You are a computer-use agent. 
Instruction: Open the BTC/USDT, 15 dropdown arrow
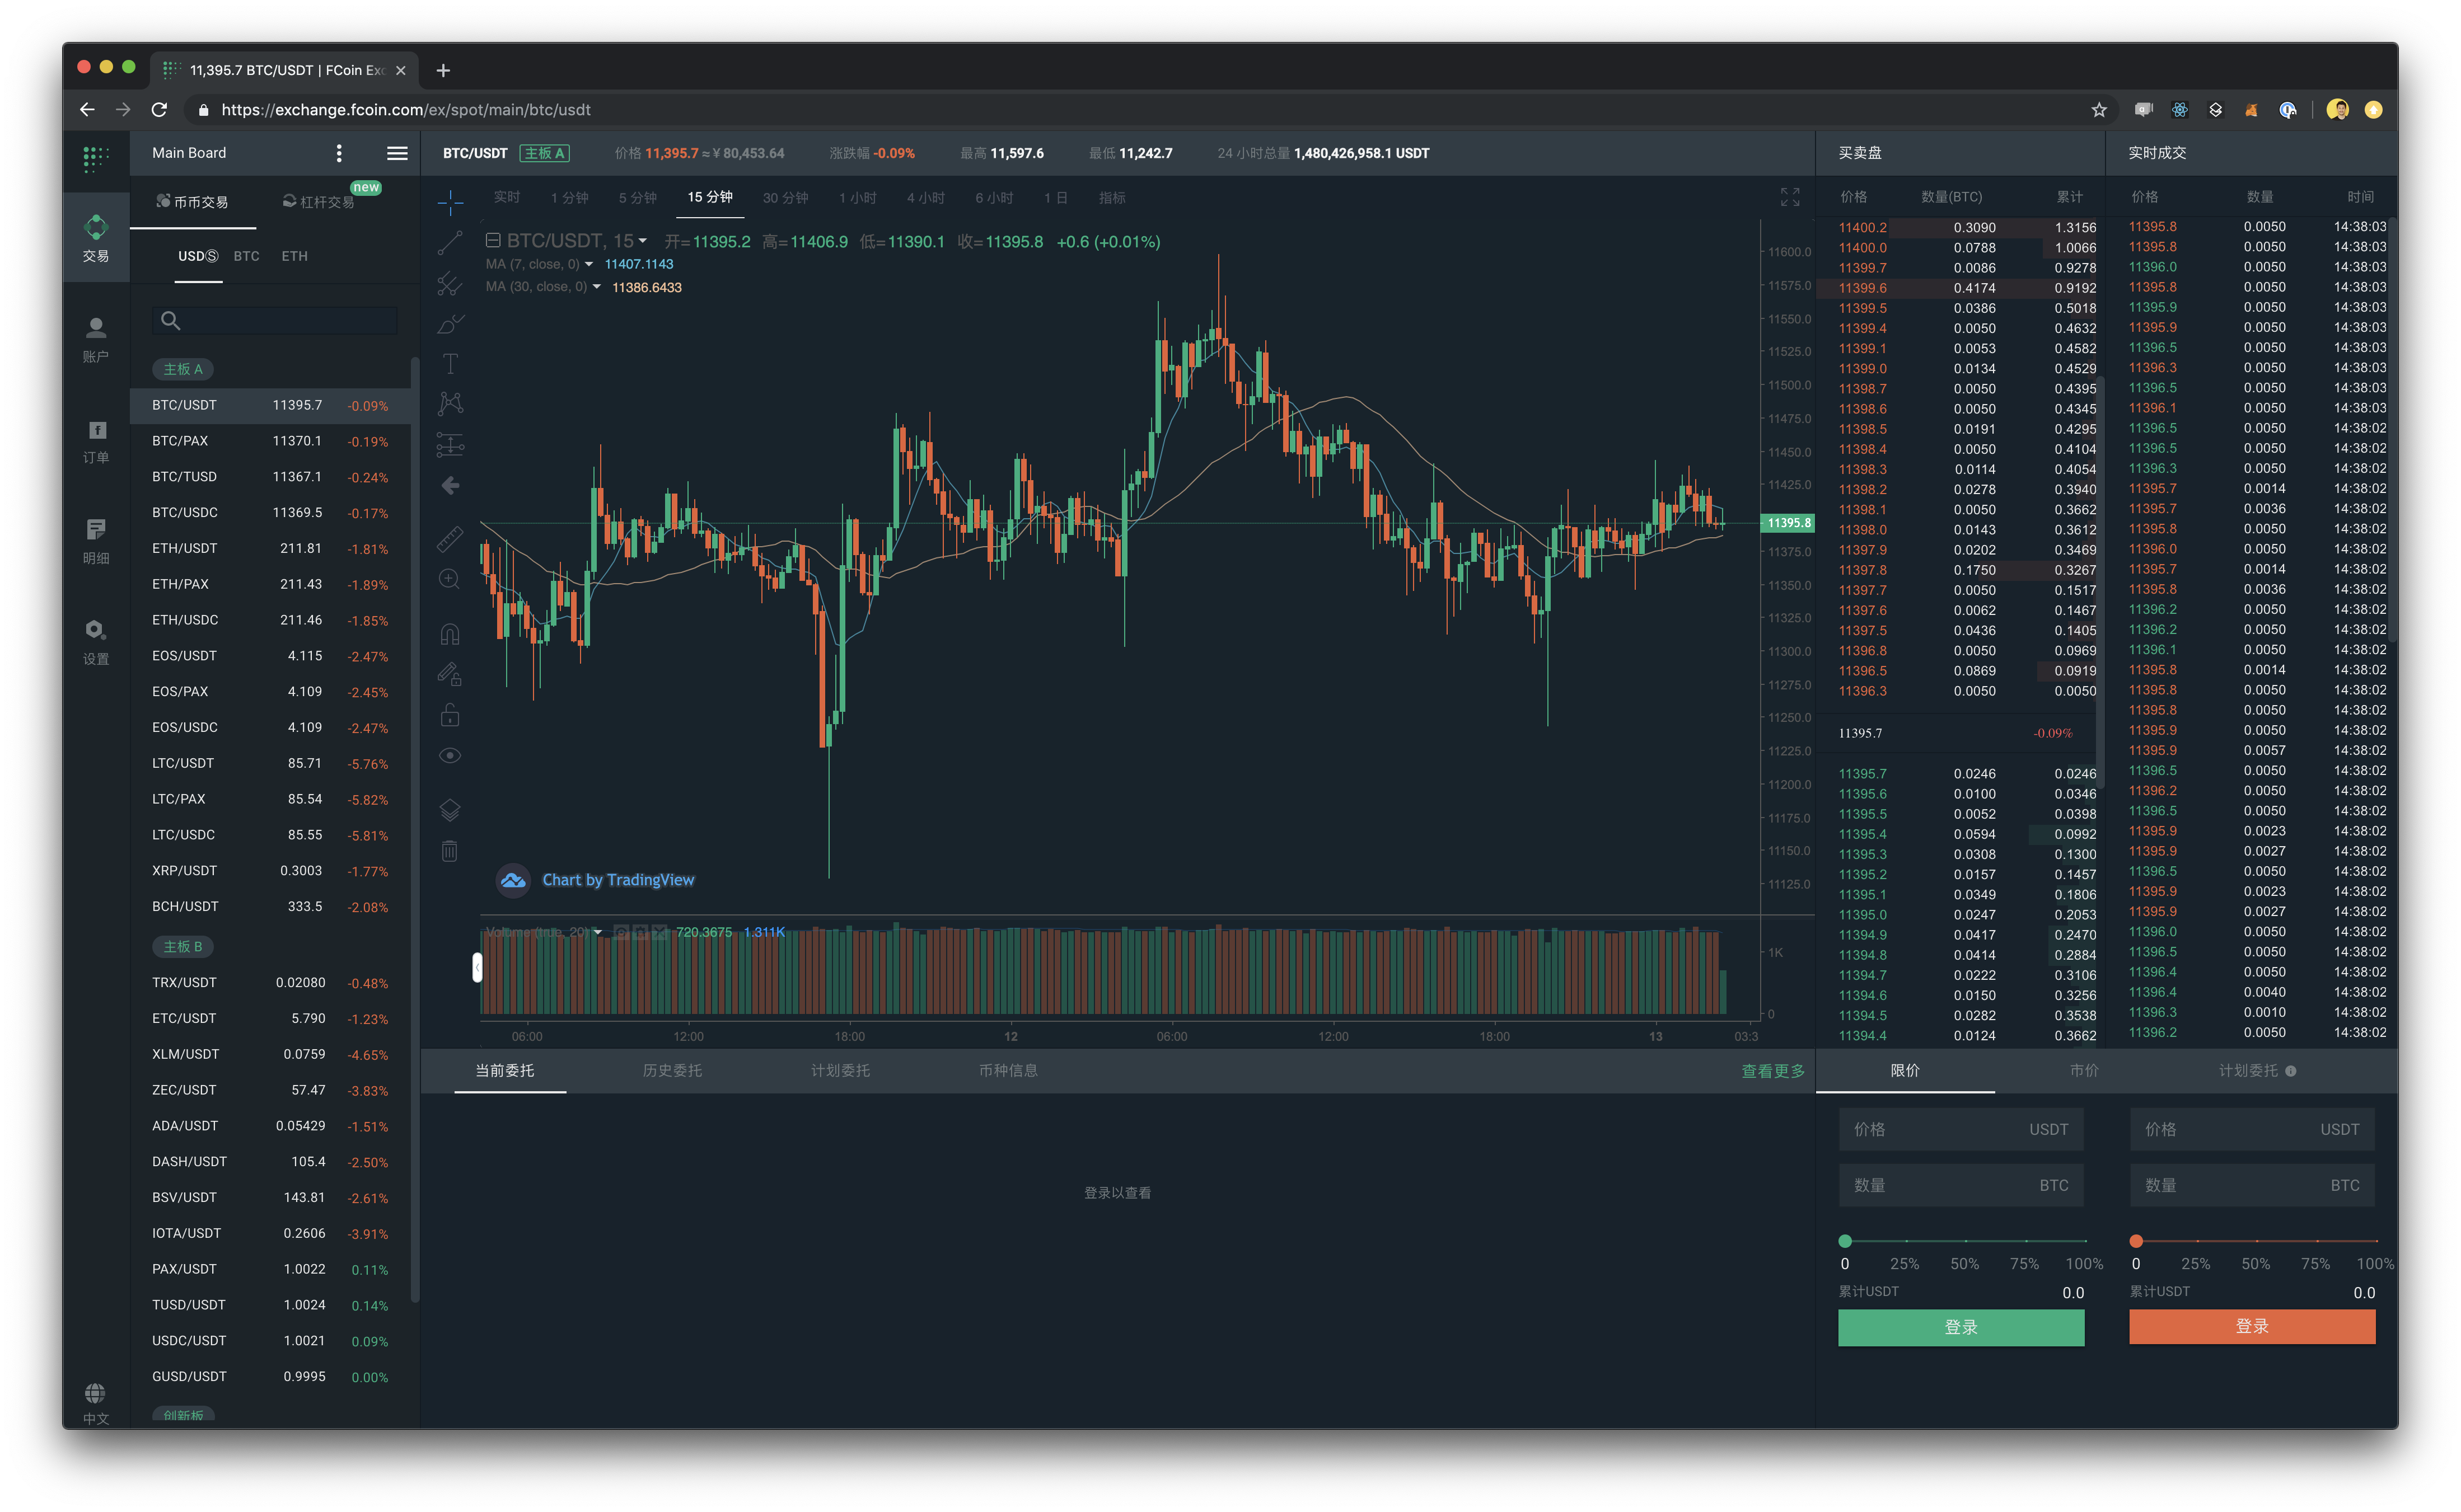point(642,241)
